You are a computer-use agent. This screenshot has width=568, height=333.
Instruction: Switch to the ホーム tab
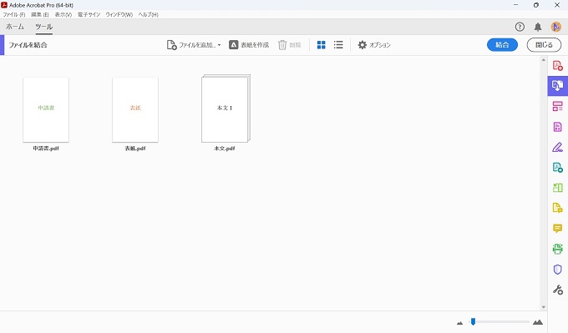click(x=15, y=27)
